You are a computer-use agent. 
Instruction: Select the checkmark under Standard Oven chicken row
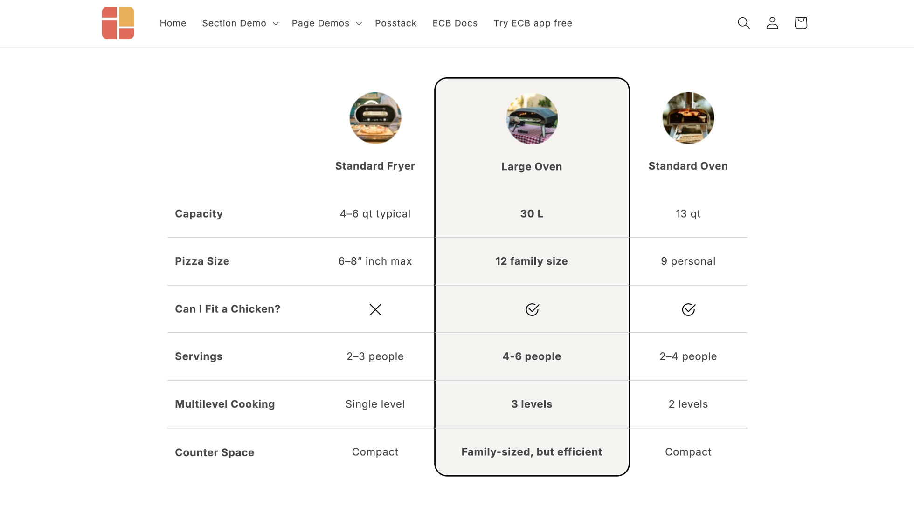pos(688,308)
